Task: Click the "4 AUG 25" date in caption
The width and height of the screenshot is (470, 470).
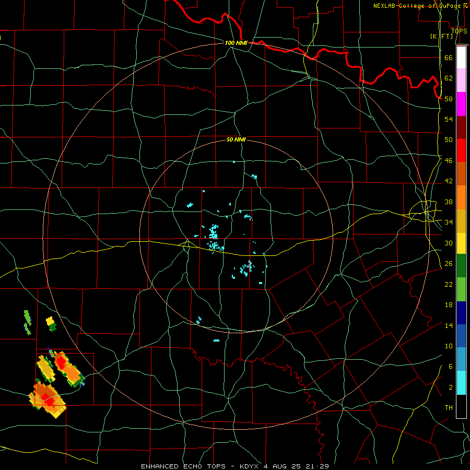Action: click(283, 466)
